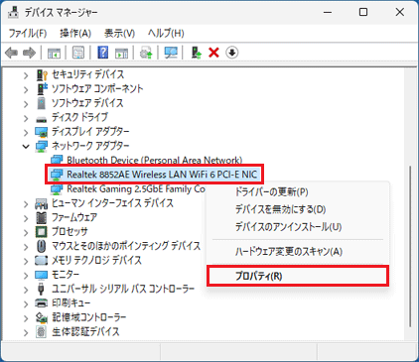Maximize the Device Manager window
The height and width of the screenshot is (362, 419).
(x=363, y=12)
